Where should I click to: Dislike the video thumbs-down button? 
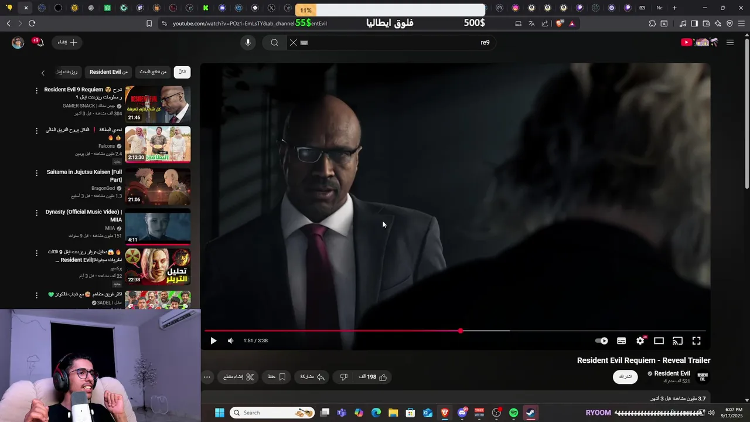pyautogui.click(x=344, y=377)
